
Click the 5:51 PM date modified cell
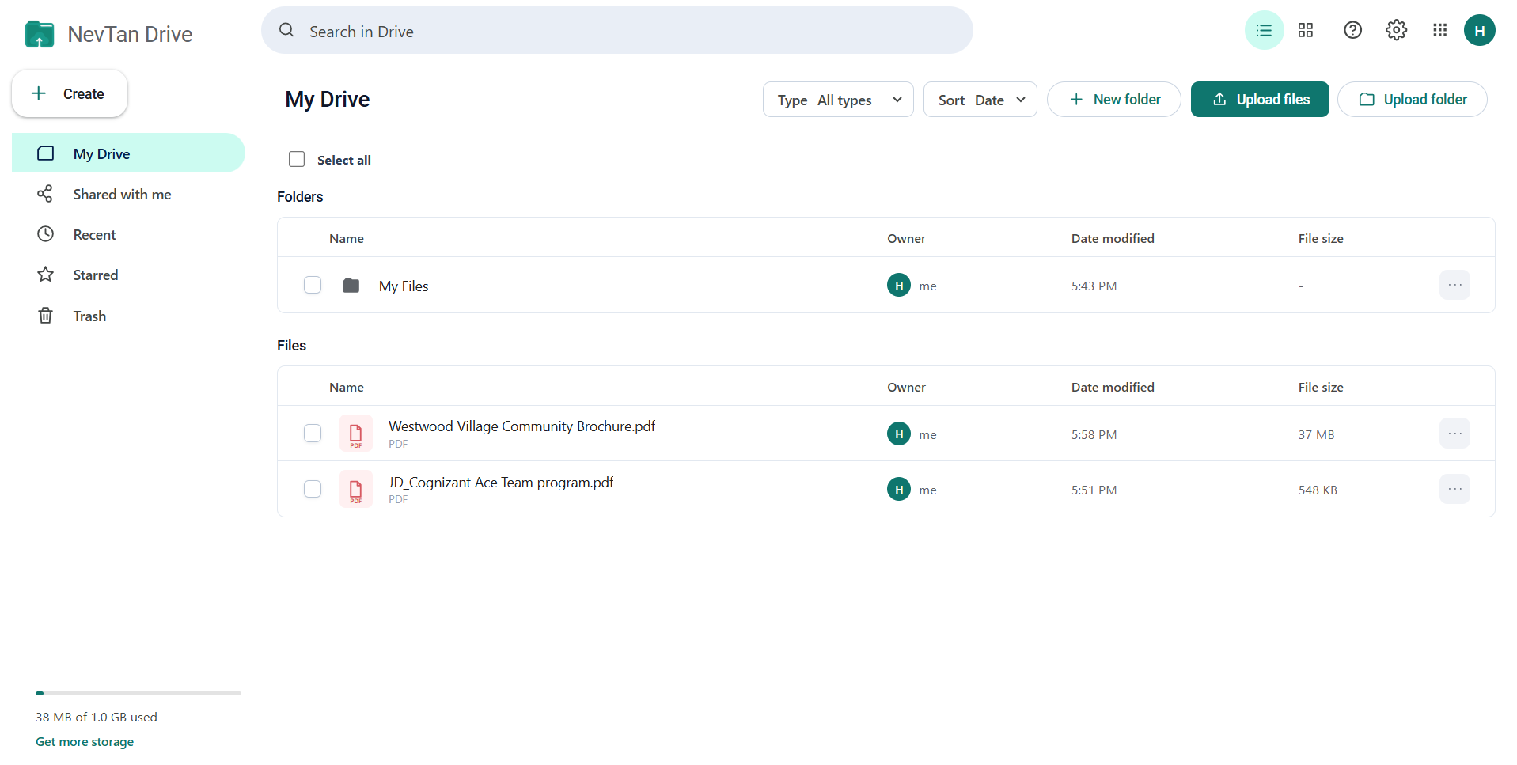(1094, 490)
